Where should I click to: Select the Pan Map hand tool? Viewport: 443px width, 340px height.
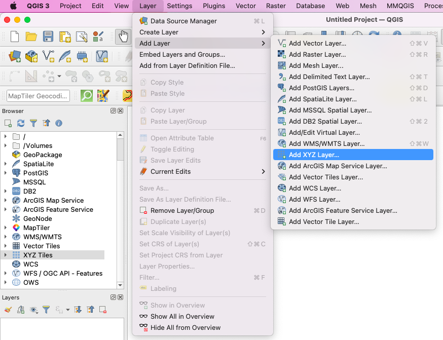tap(123, 36)
